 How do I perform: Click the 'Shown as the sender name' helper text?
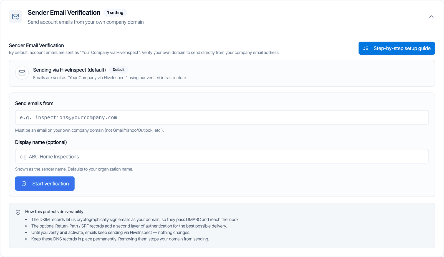[x=74, y=169]
